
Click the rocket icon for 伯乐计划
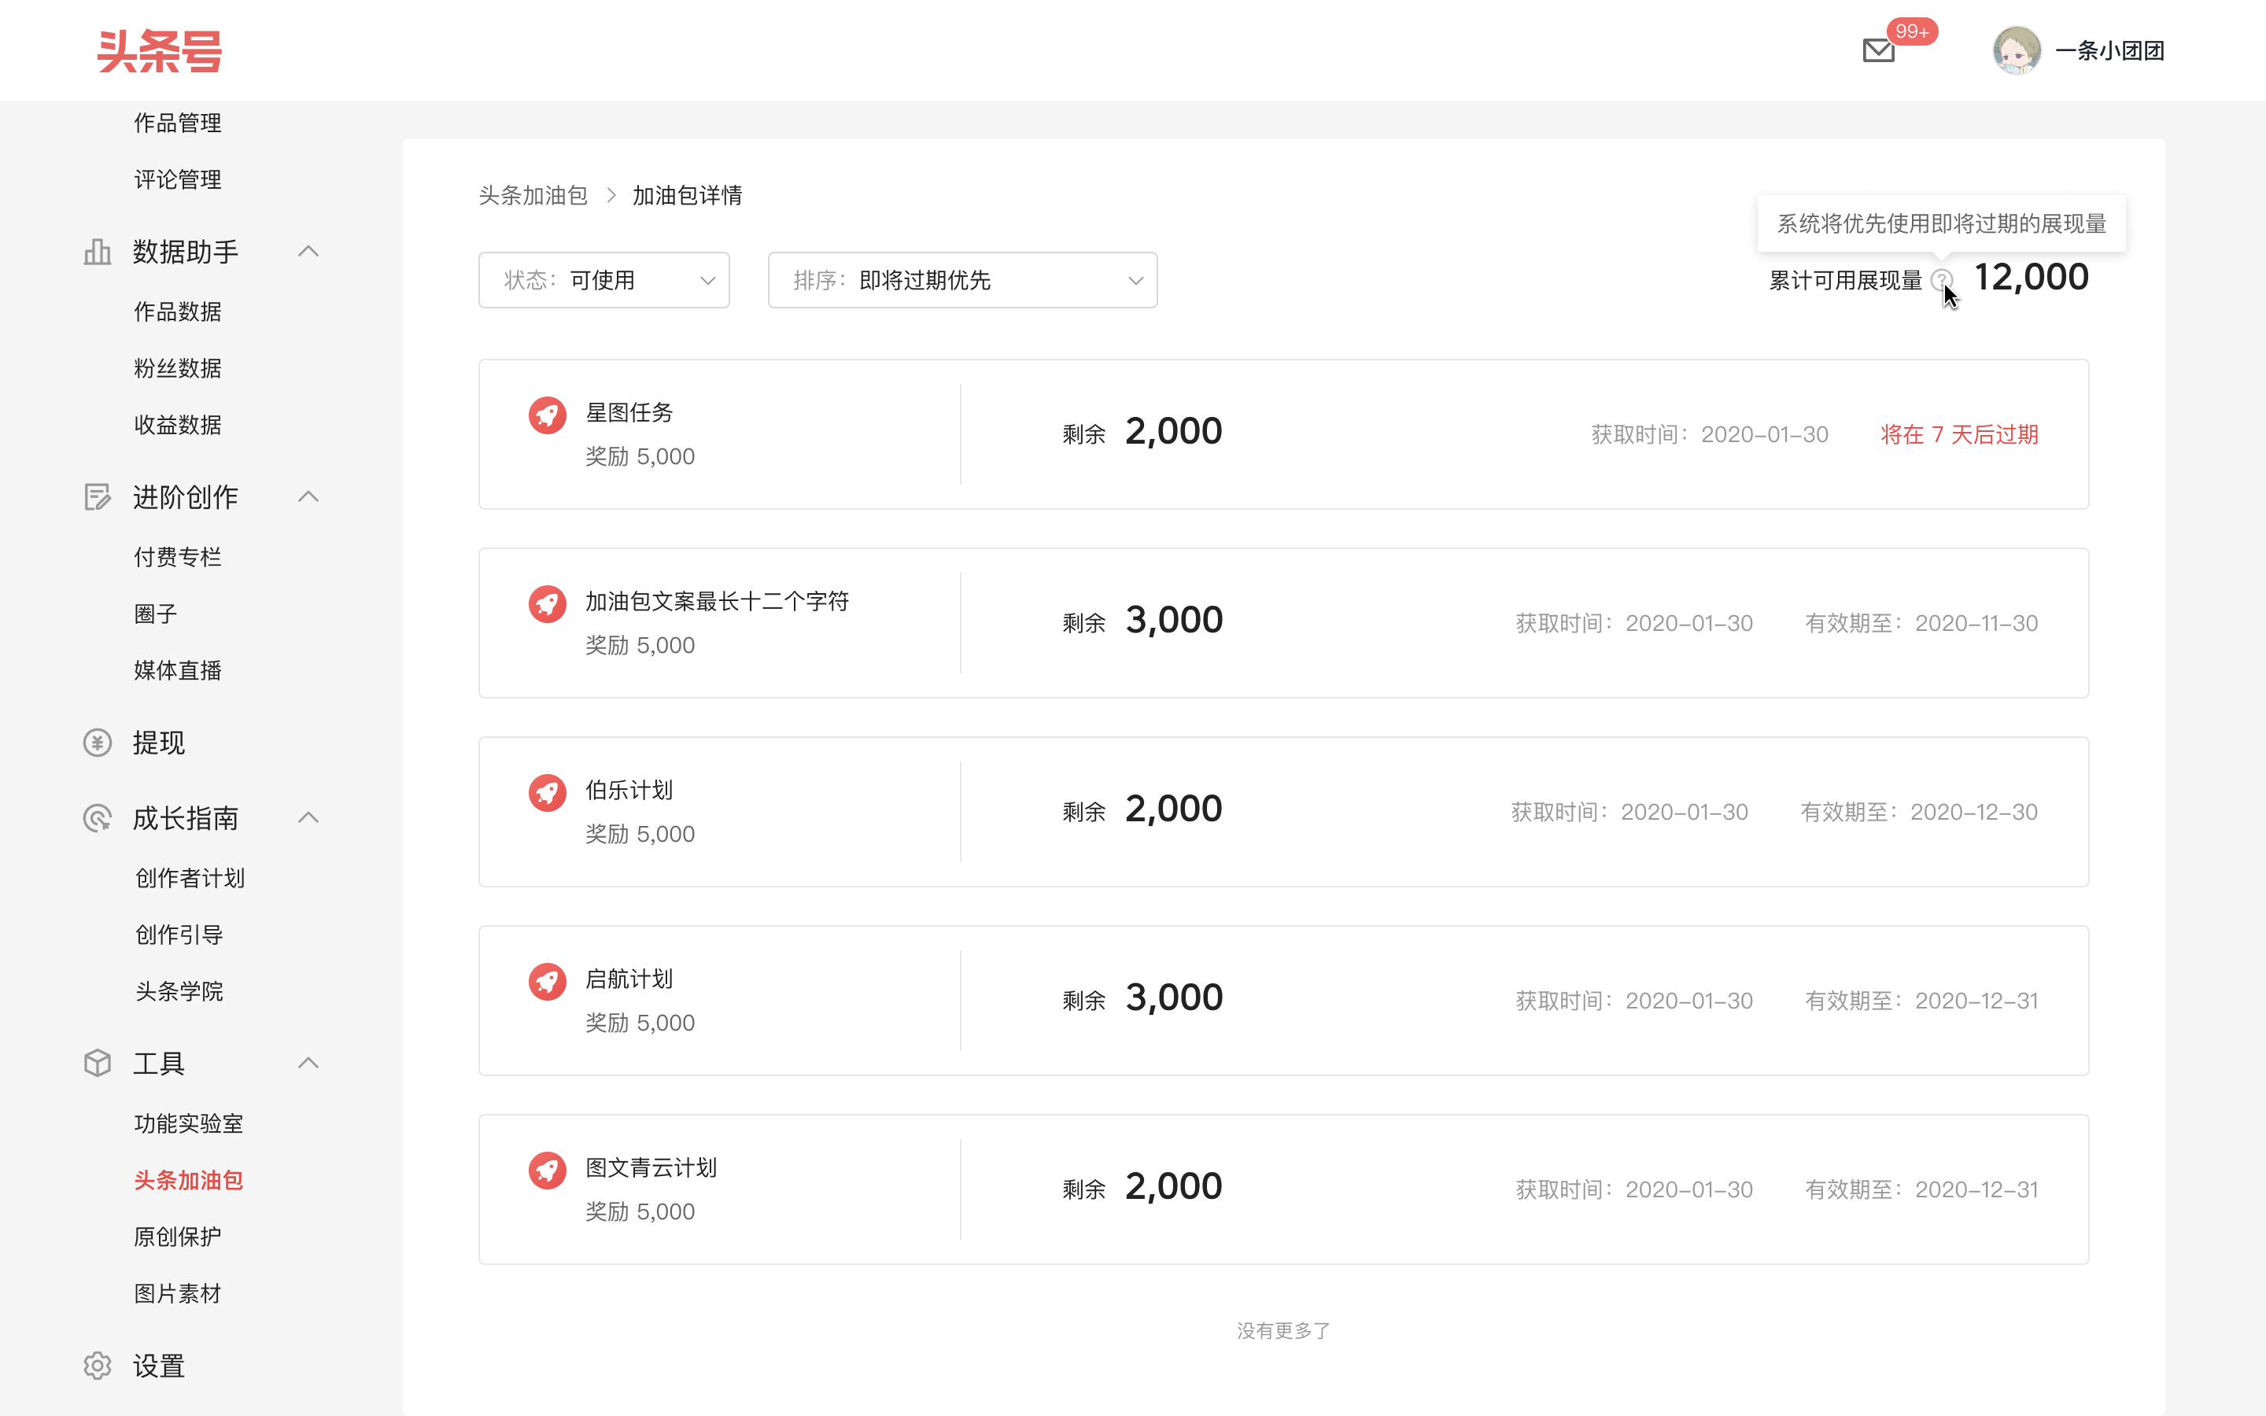[x=547, y=792]
